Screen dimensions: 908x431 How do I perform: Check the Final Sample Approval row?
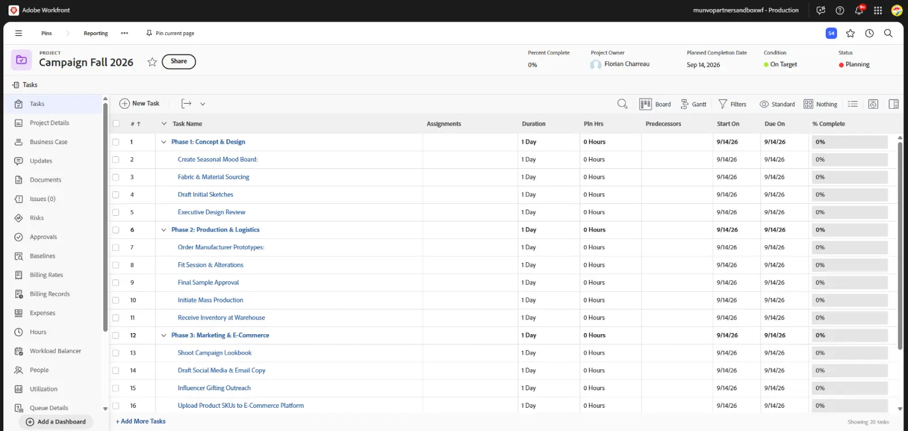116,283
